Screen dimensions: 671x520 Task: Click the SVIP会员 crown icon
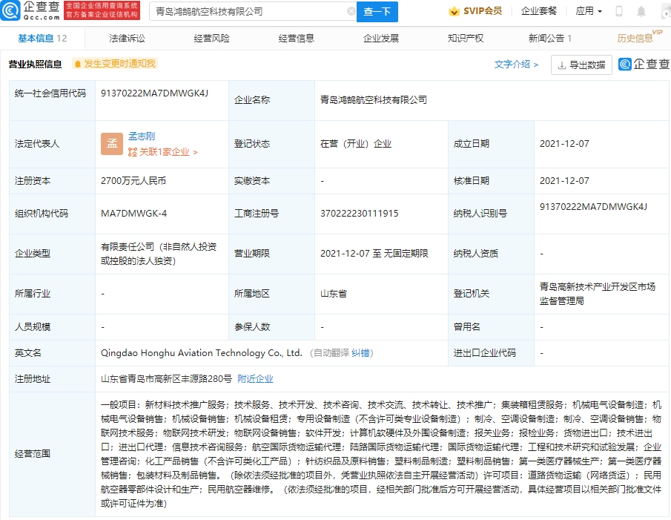[454, 12]
